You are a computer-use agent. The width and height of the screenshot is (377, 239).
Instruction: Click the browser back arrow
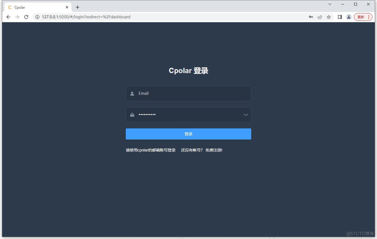[x=8, y=17]
